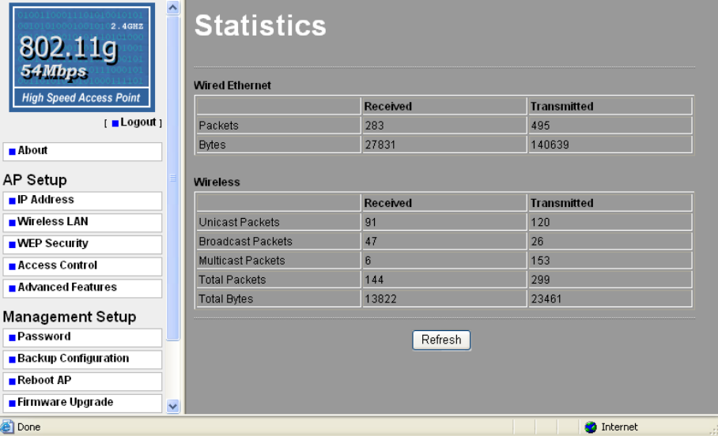Click the Unicast Packets row label
718x436 pixels.
click(239, 222)
